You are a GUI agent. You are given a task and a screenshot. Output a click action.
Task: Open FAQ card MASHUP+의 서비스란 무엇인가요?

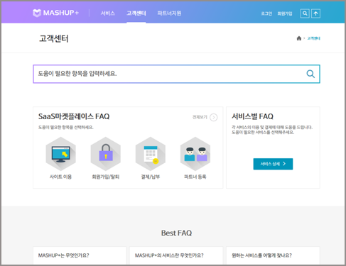176,255
